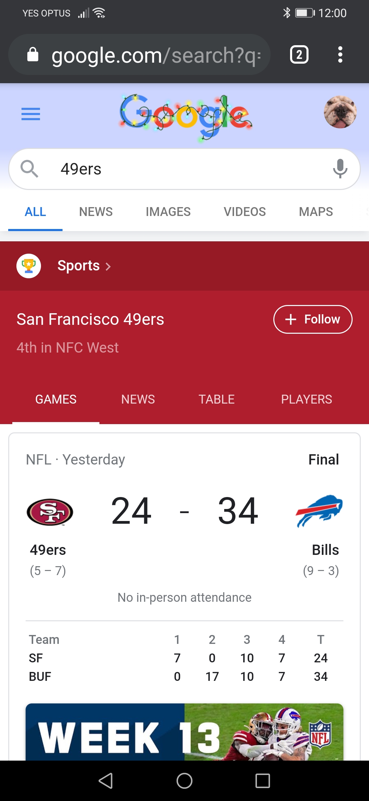Tap the 49ers team logo
Viewport: 369px width, 801px height.
pos(50,512)
